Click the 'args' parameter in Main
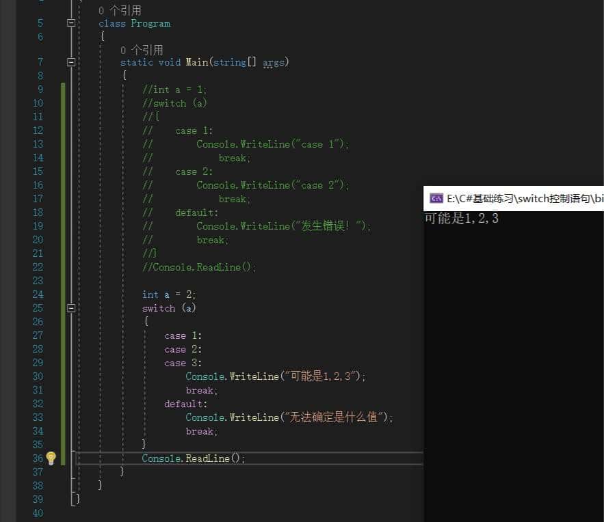This screenshot has height=522, width=604. 274,62
